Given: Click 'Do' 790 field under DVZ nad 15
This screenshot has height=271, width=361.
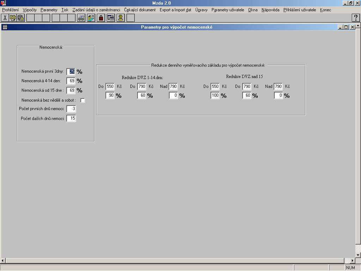Looking at the screenshot, I should pos(246,86).
